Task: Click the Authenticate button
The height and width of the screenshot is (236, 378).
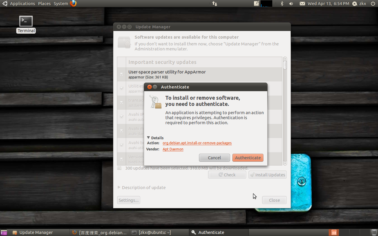Action: pos(248,158)
